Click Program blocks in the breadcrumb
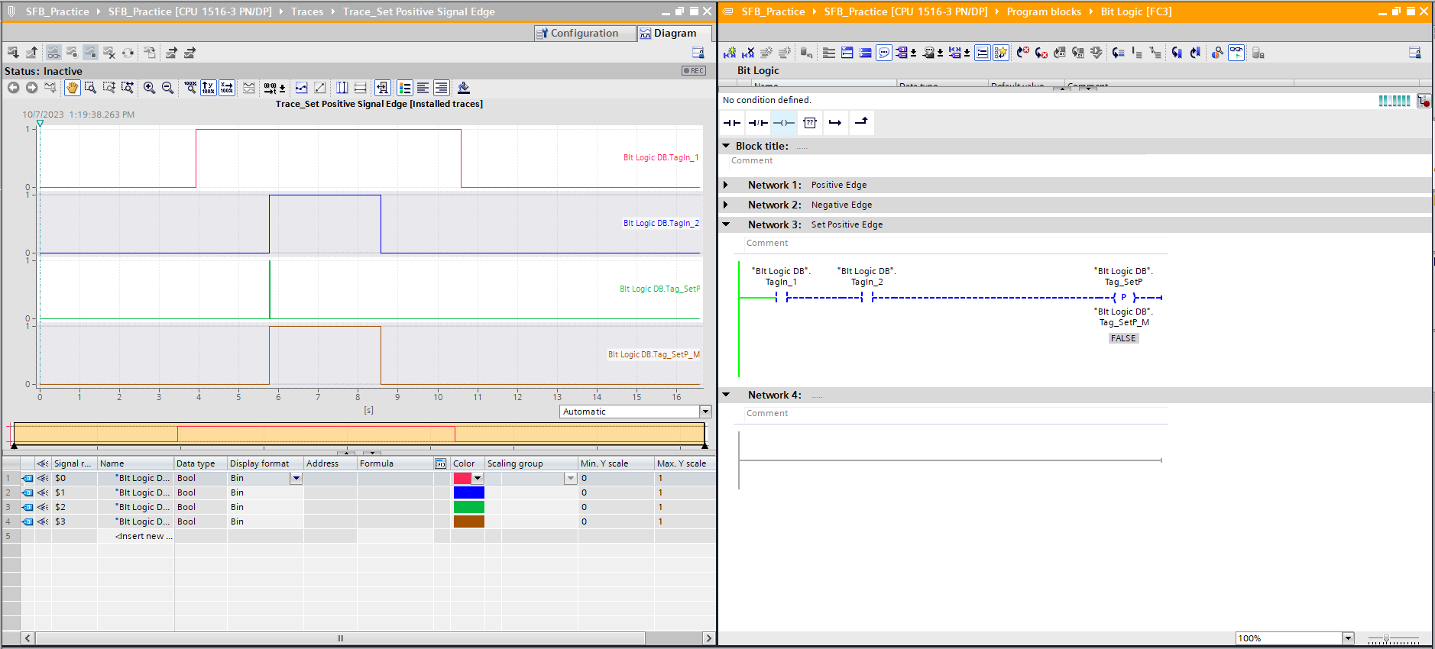 [x=1044, y=11]
